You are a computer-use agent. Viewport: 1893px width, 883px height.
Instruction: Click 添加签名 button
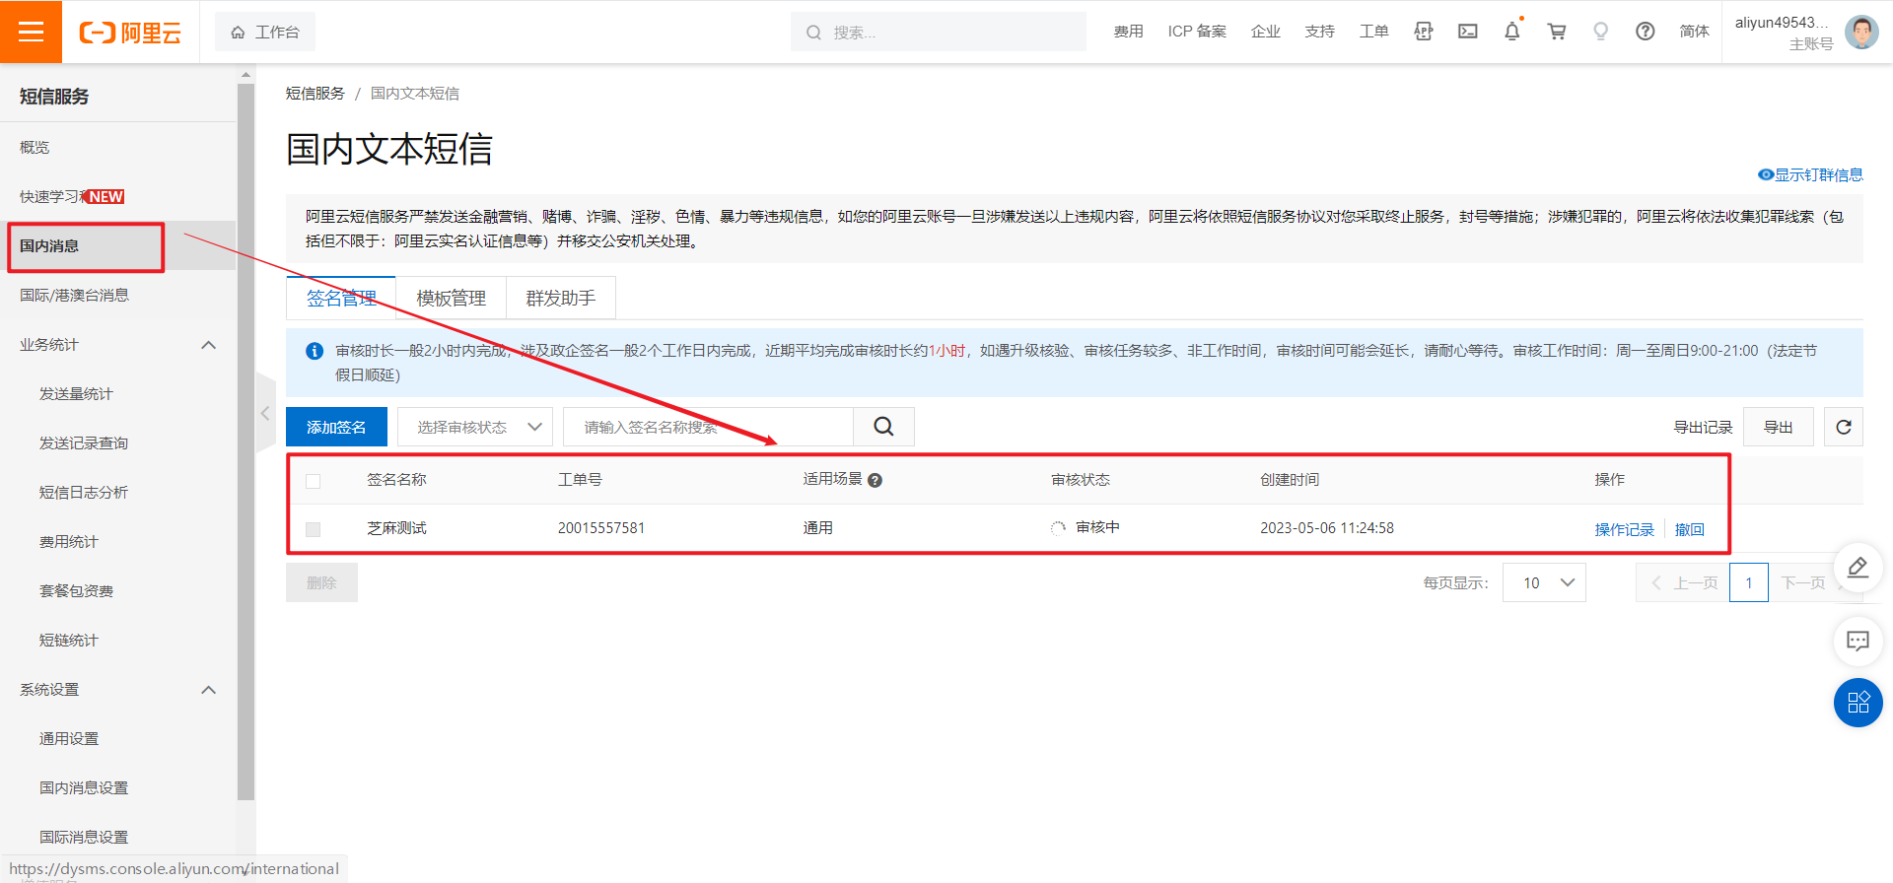click(336, 427)
